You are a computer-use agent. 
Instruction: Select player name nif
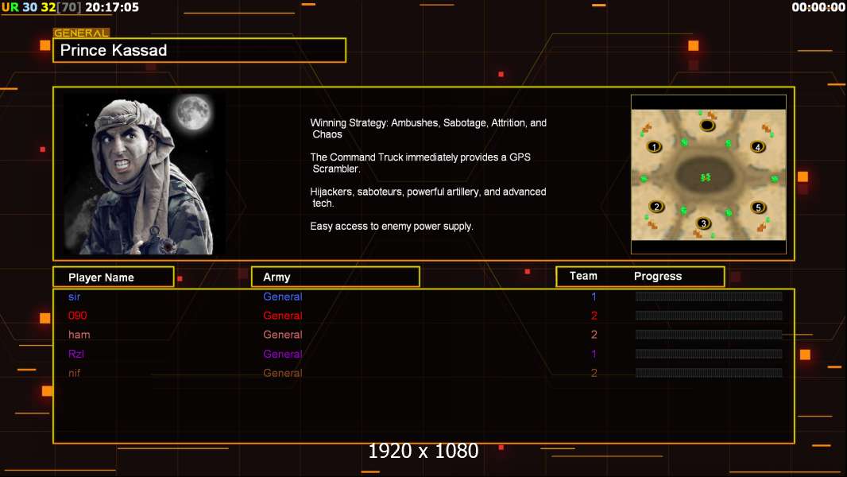tap(74, 373)
